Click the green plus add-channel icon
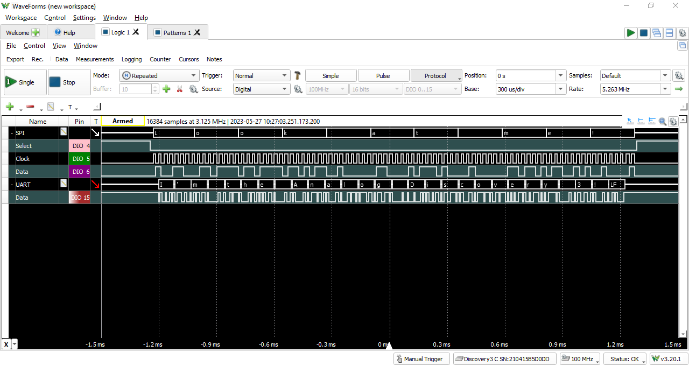 [x=10, y=107]
